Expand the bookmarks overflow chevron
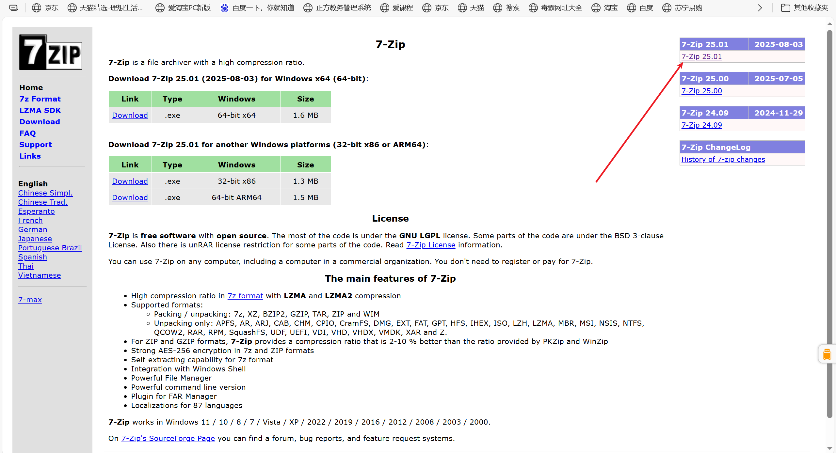The image size is (836, 453). (760, 8)
